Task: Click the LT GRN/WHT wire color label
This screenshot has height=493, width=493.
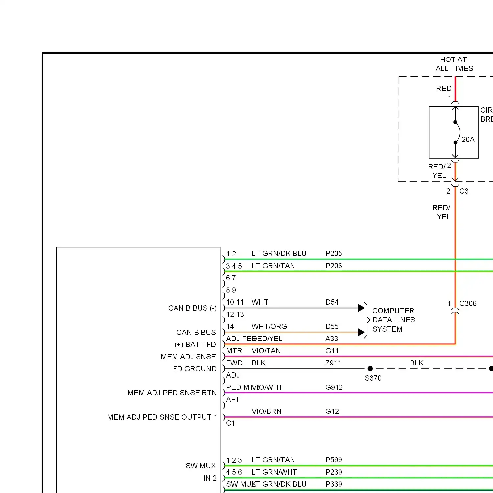Action: pos(274,472)
